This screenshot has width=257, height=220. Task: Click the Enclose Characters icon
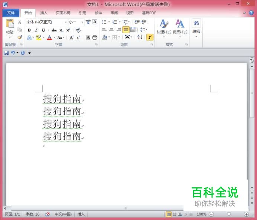point(95,37)
